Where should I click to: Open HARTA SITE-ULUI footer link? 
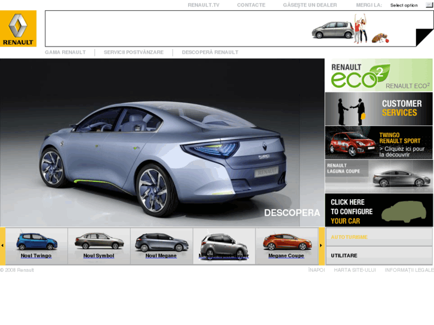coord(355,270)
